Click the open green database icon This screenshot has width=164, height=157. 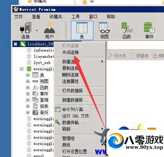click(x=29, y=69)
